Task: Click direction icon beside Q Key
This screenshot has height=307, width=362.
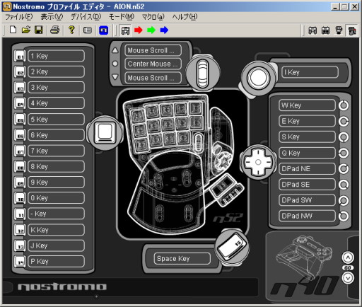Action: coord(344,153)
